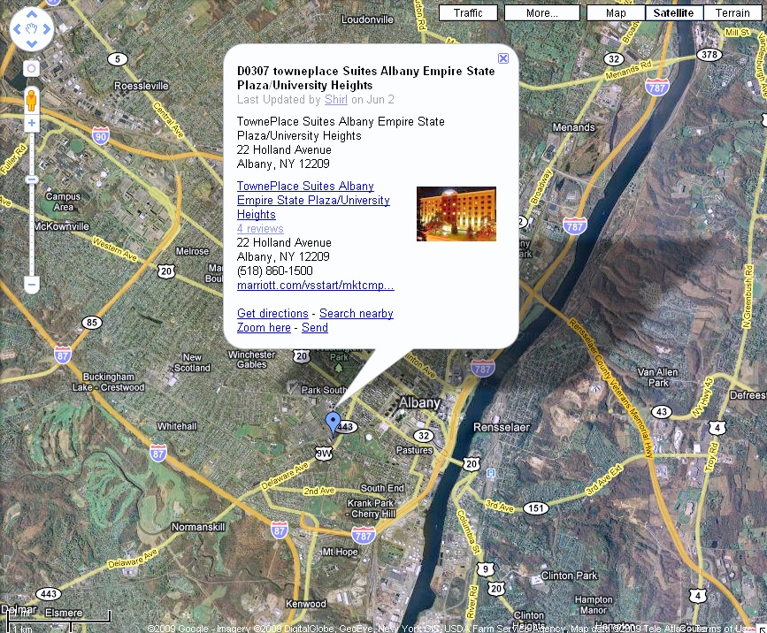The image size is (767, 633).
Task: Open the More... layers dropdown
Action: click(x=541, y=13)
